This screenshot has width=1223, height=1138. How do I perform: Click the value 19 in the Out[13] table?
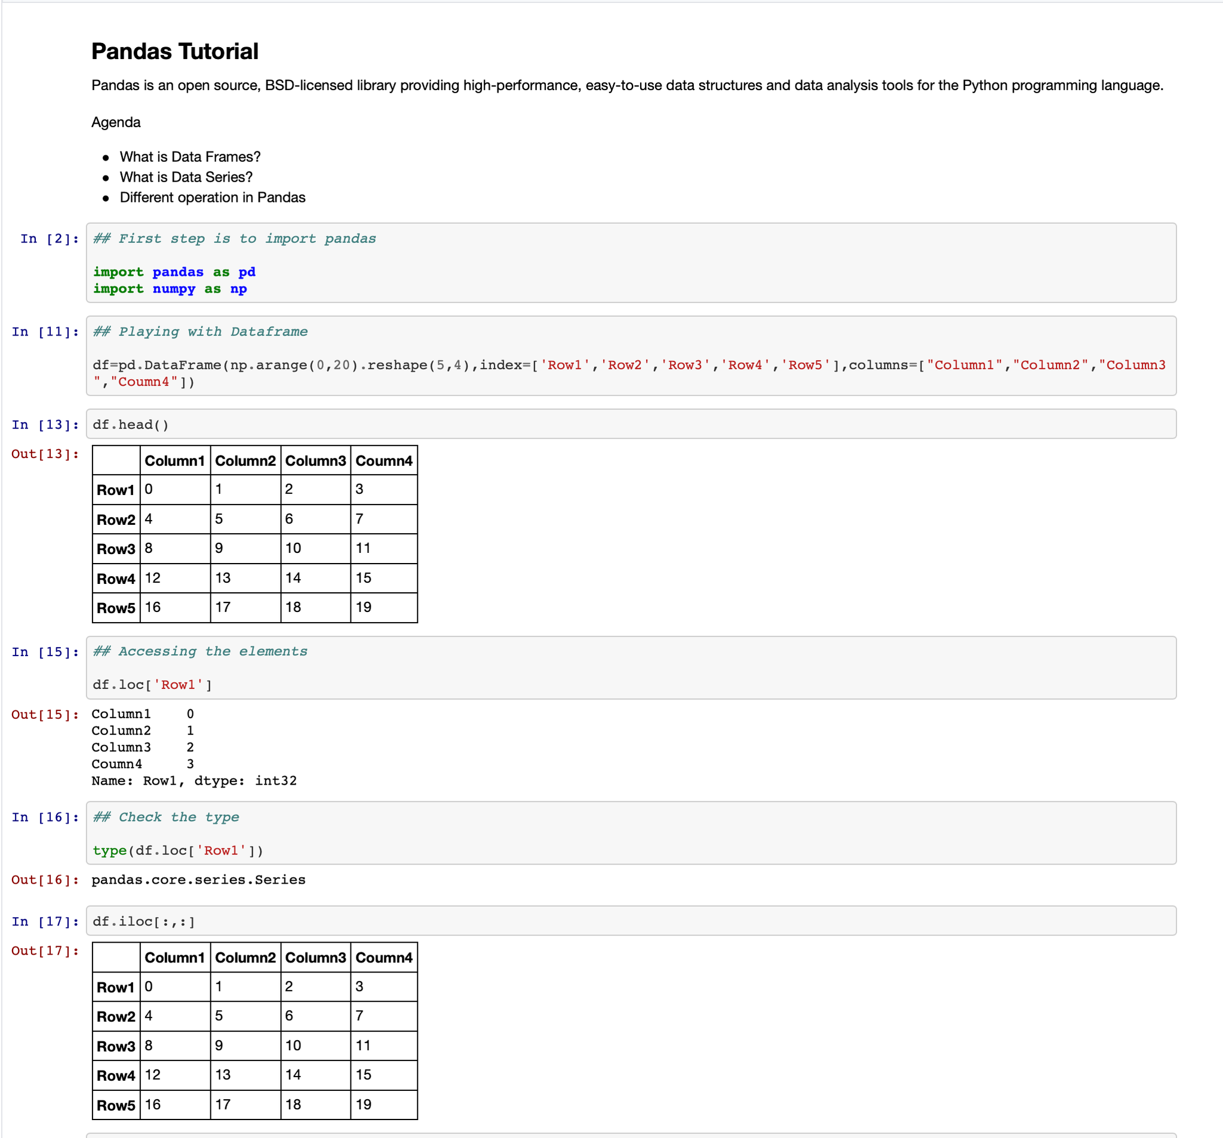(364, 607)
